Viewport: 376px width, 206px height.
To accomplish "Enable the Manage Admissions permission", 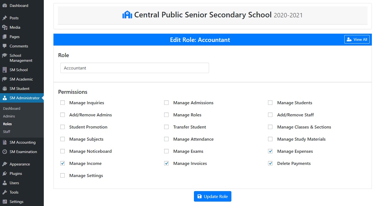I will 166,103.
